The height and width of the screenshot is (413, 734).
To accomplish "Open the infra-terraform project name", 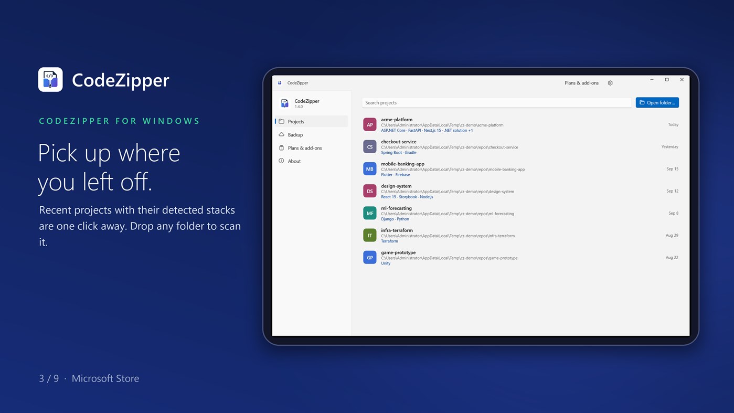I will pos(397,230).
